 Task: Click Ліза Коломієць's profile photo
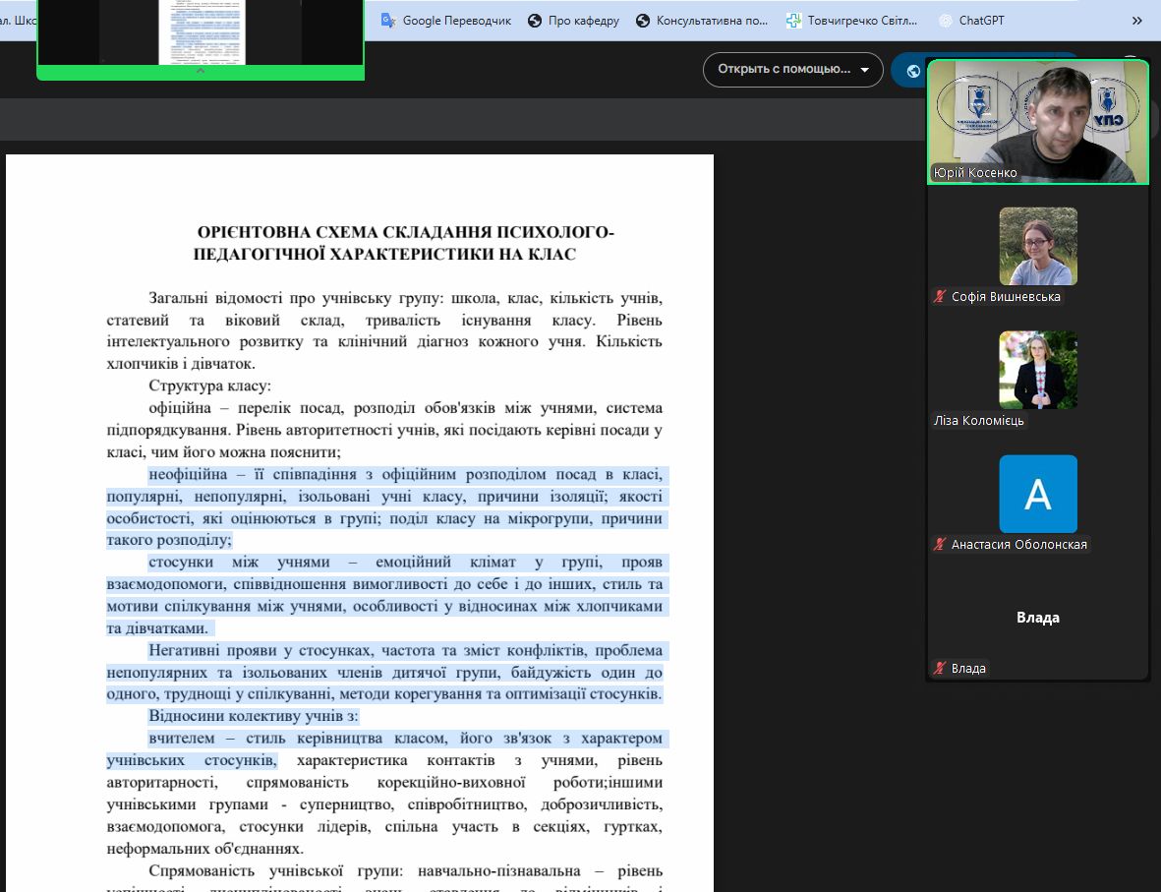(1037, 370)
